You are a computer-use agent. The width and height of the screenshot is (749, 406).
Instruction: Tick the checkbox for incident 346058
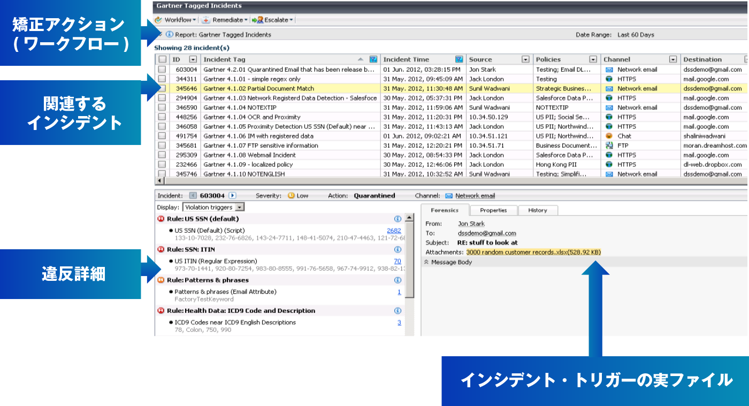[x=163, y=127]
